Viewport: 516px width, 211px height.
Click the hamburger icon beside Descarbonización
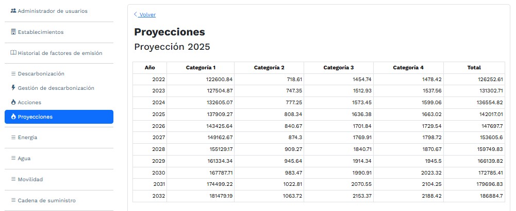(x=13, y=74)
